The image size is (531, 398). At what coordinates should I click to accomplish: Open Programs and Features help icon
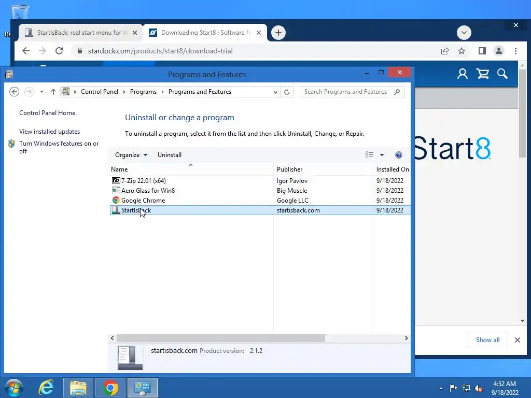[x=399, y=155]
